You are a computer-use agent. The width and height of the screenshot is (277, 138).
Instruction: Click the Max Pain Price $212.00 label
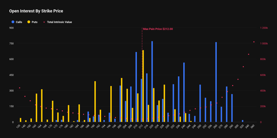coord(158,29)
